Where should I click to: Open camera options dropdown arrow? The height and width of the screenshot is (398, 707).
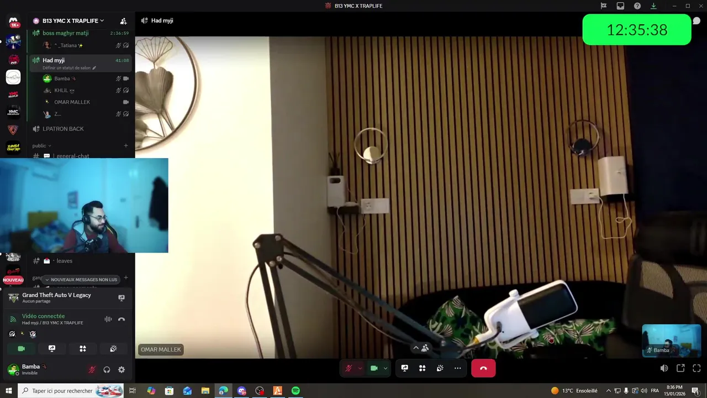(x=386, y=368)
